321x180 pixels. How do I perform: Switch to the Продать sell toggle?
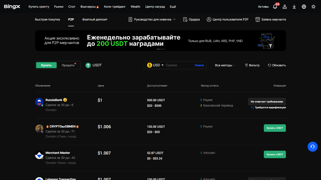tap(68, 65)
